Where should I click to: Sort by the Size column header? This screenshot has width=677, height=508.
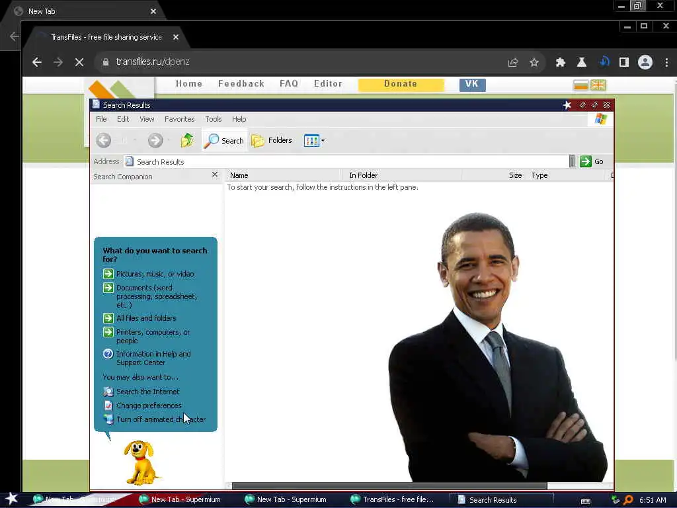[x=495, y=175]
